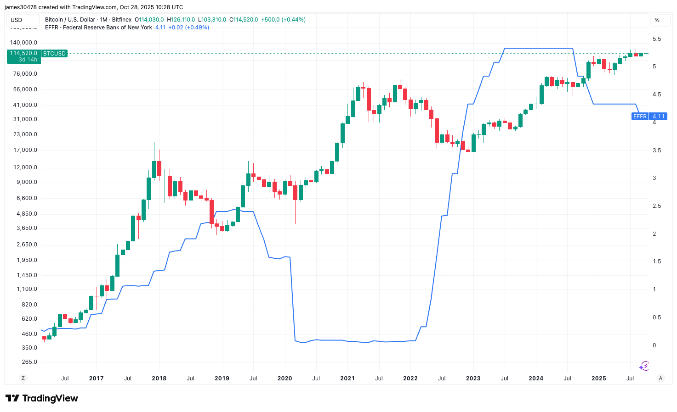This screenshot has width=677, height=412.
Task: Select the EFFR Federal Reserve Bank legend
Action: pos(98,28)
